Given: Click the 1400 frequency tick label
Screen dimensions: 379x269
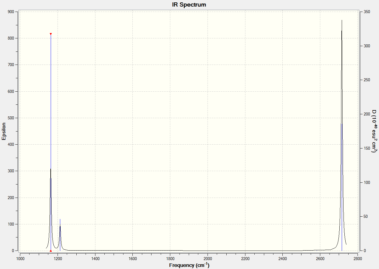Looking at the screenshot, I should click(95, 258).
